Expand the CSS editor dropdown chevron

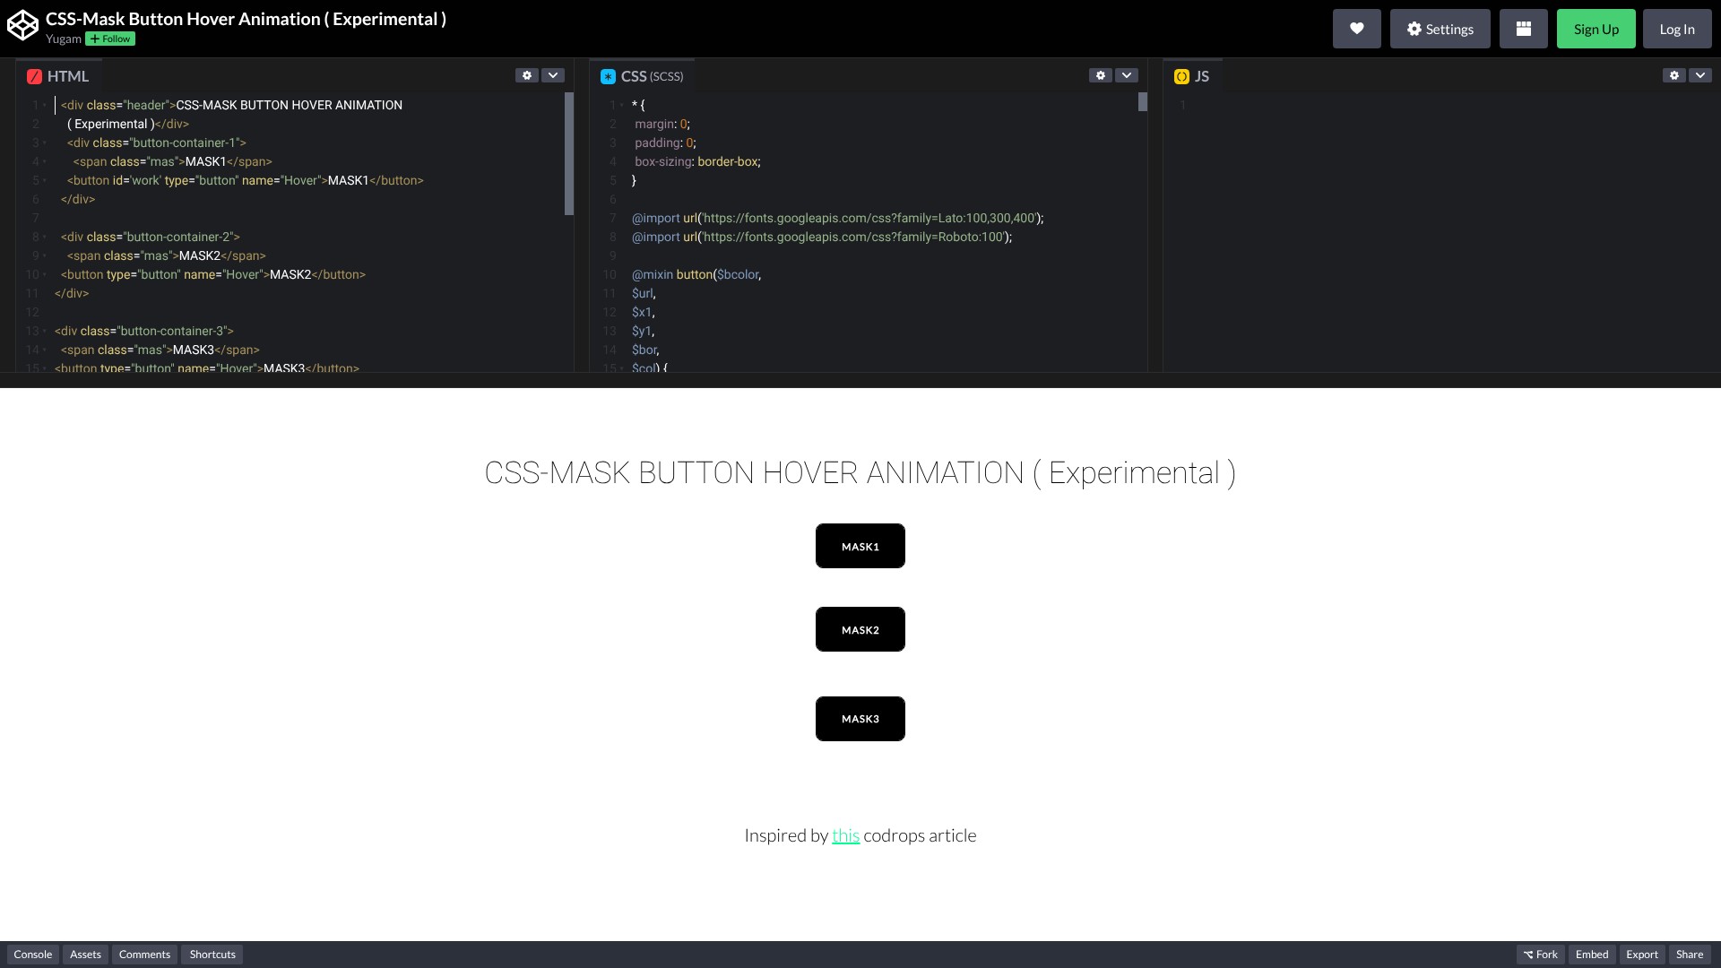point(1127,75)
